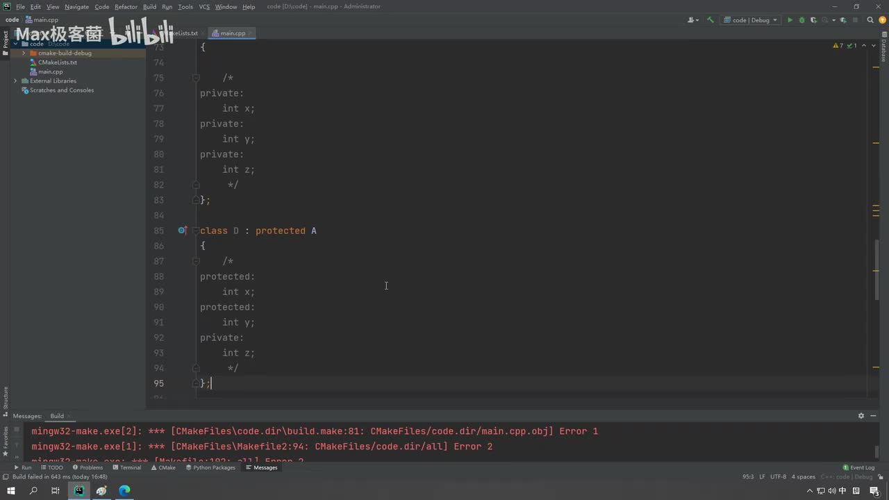This screenshot has width=889, height=500.
Task: Click the 95:3 caret position indicator
Action: [x=748, y=477]
